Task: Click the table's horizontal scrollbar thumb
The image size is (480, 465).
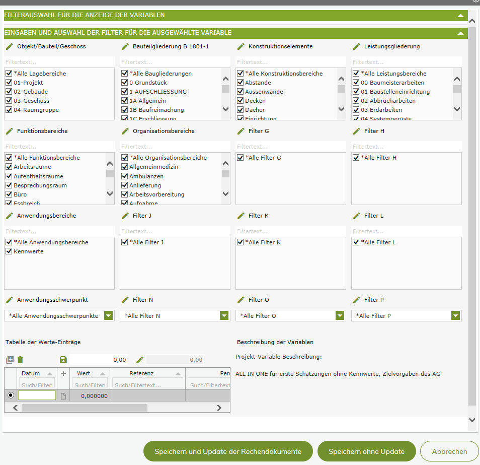Action: click(85, 408)
